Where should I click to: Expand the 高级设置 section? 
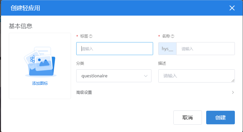click(84, 93)
